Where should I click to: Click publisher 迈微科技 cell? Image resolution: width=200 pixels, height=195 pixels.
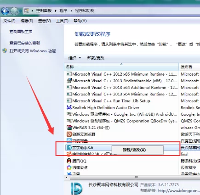coord(189,167)
